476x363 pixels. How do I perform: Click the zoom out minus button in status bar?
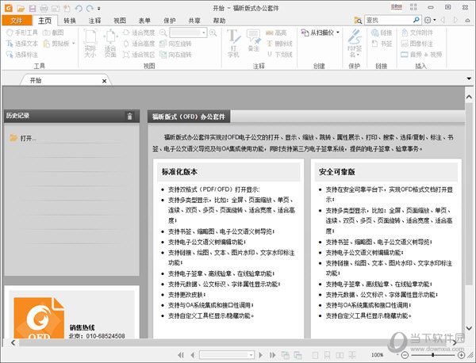point(405,355)
